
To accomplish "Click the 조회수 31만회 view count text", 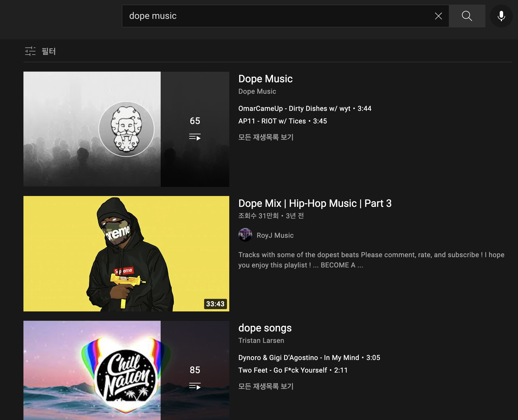I will 258,216.
